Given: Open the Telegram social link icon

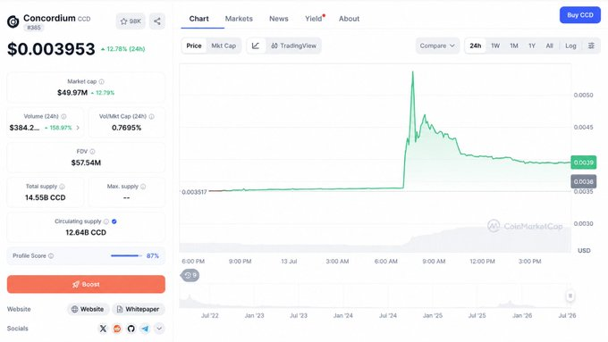Looking at the screenshot, I should (145, 329).
